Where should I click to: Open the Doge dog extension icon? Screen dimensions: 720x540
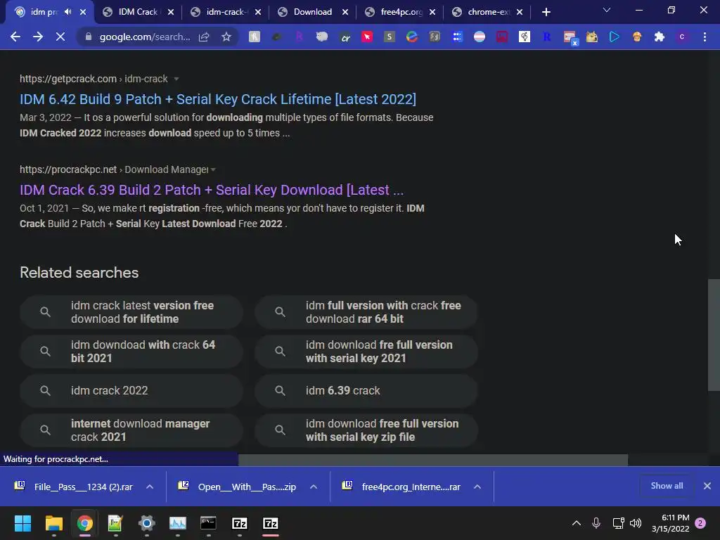[592, 37]
